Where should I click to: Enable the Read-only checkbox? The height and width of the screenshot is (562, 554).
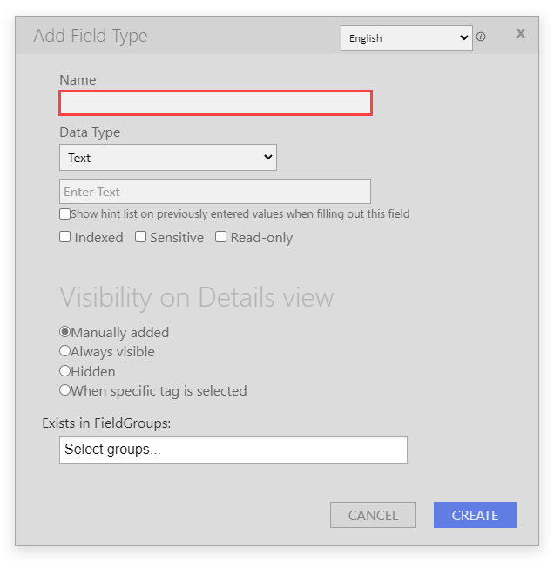pyautogui.click(x=220, y=237)
